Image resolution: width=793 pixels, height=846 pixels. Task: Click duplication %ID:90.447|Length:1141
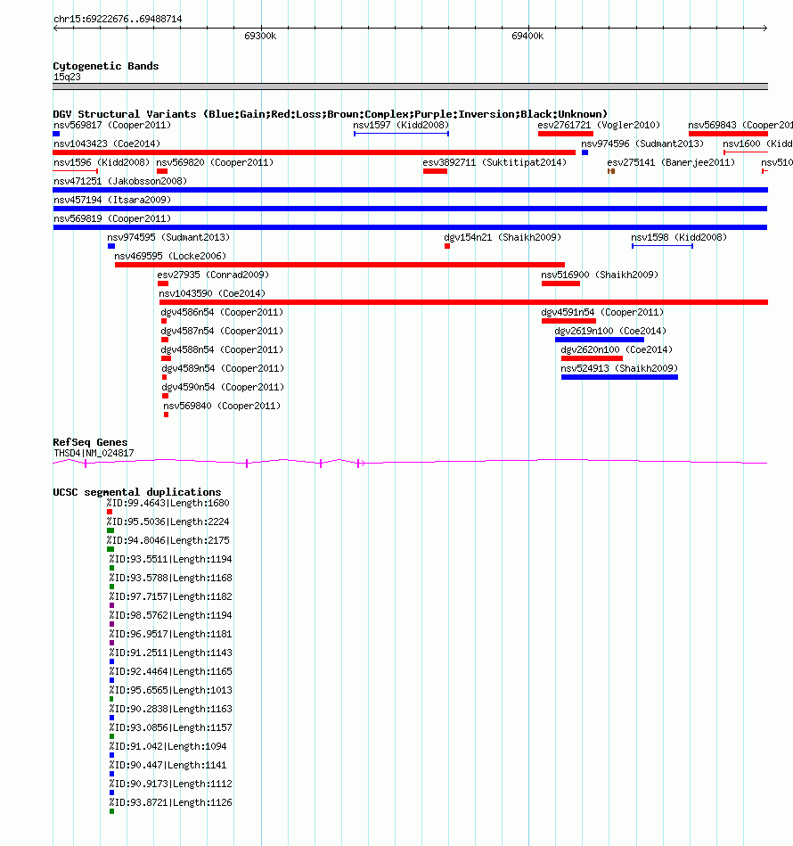[168, 765]
